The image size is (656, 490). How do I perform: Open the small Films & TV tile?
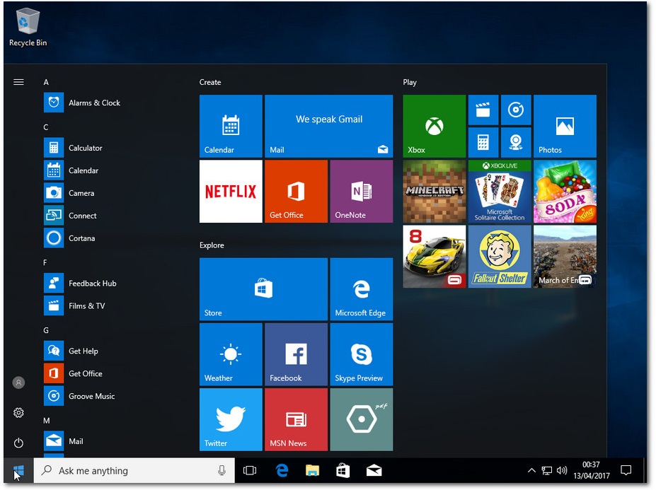[x=483, y=110]
